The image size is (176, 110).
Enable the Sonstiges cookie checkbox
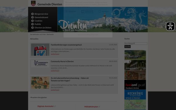click(100, 11)
